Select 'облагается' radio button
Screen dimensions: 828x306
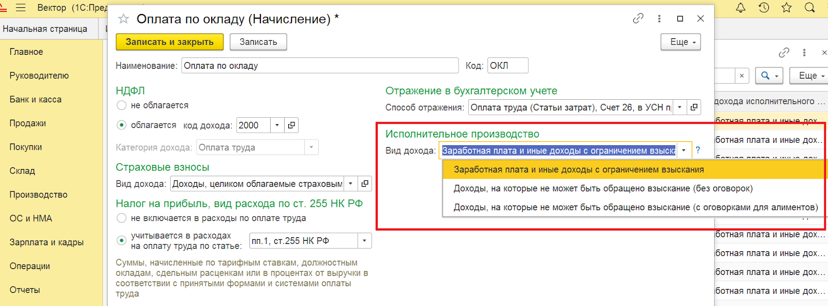click(122, 125)
